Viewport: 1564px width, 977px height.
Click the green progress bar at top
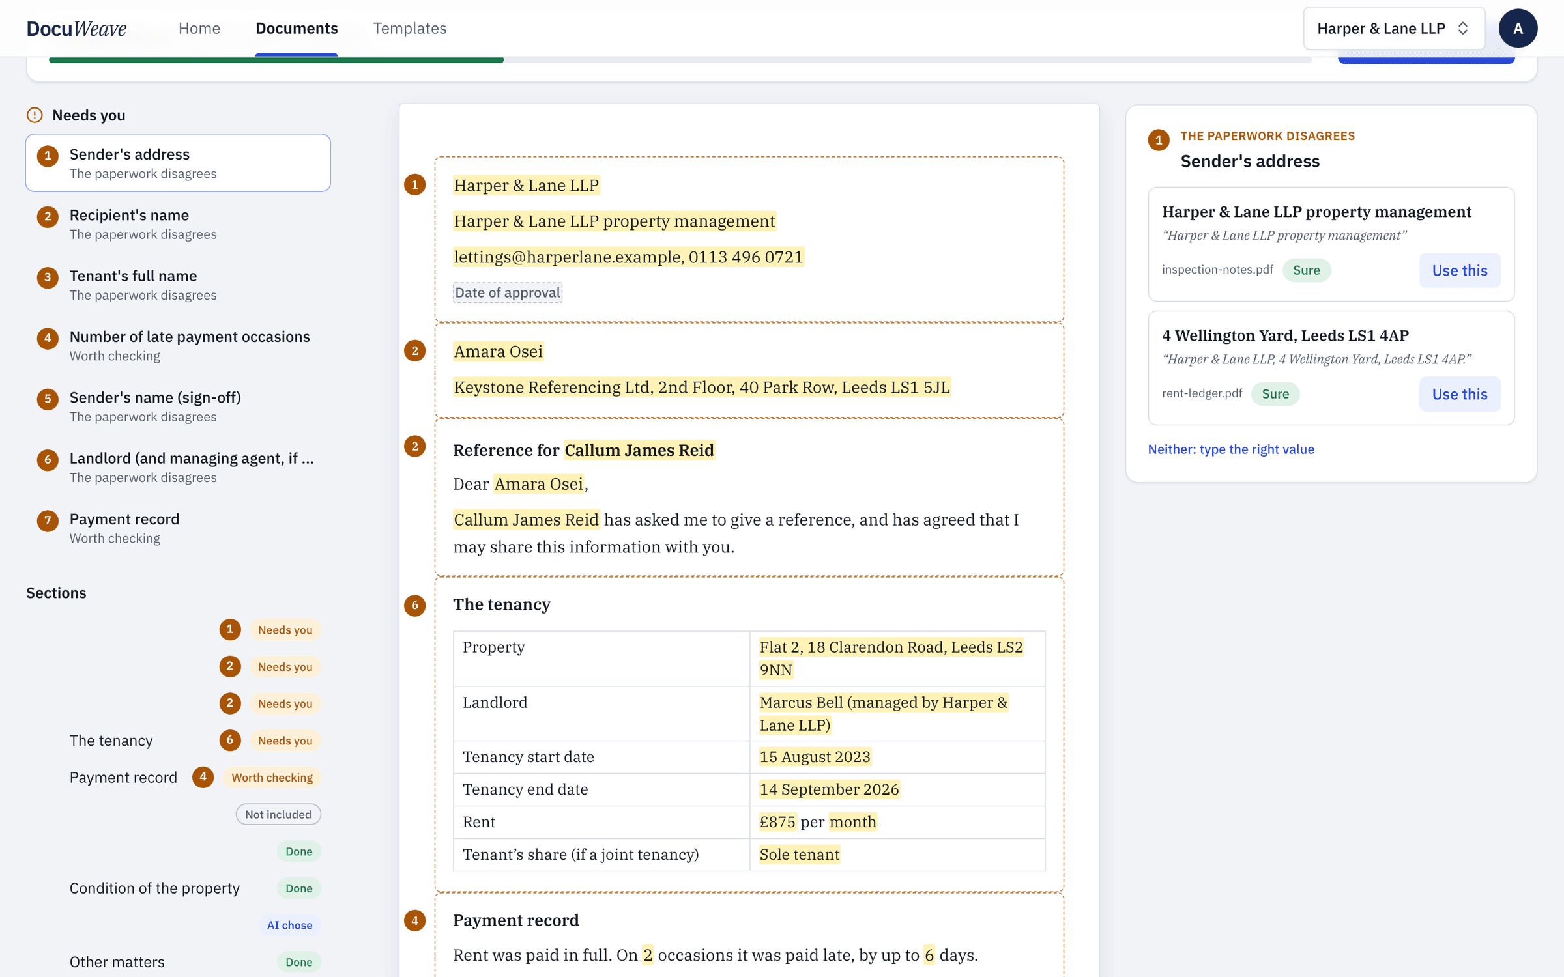276,60
